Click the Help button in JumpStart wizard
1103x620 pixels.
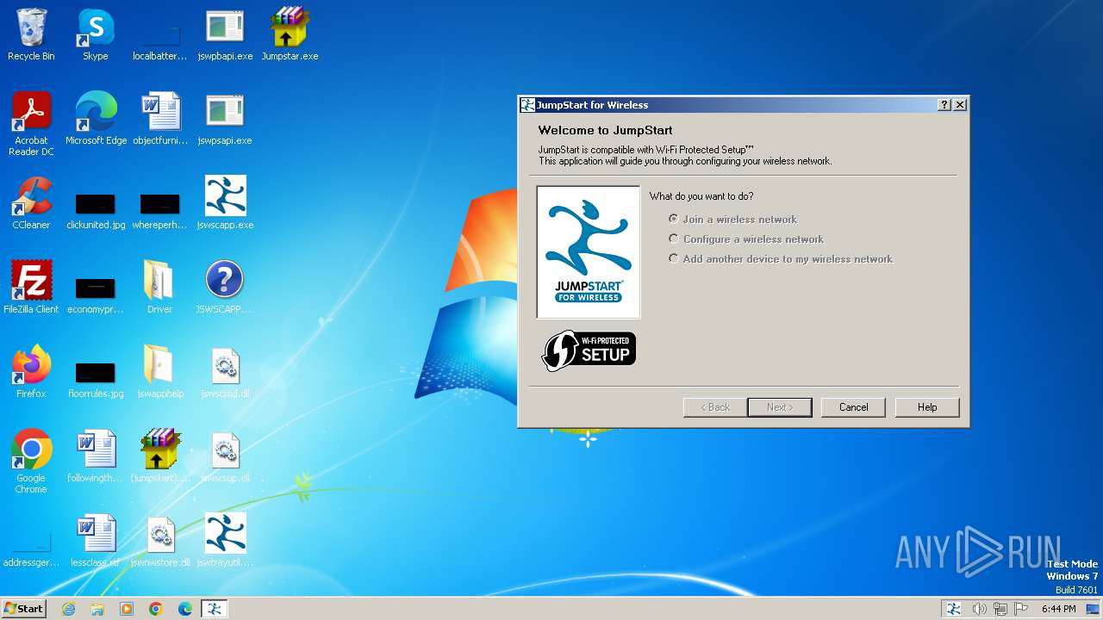click(x=927, y=407)
